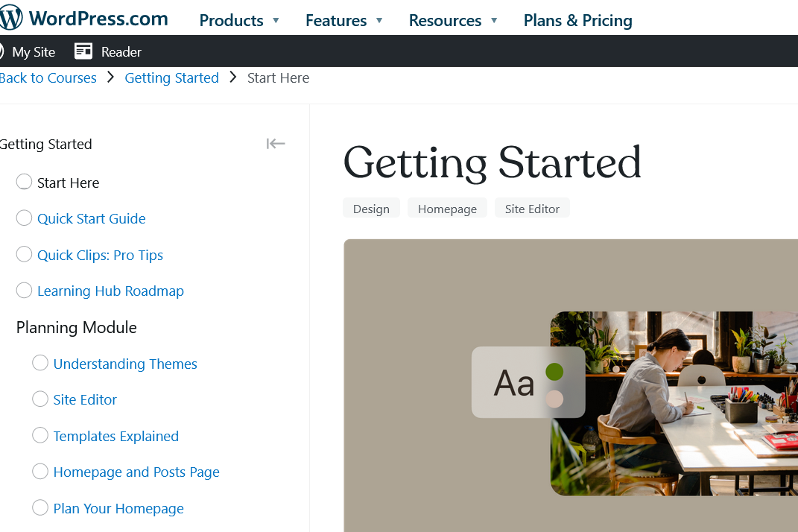The height and width of the screenshot is (532, 798).
Task: Click the green color dot swatch
Action: point(554,371)
